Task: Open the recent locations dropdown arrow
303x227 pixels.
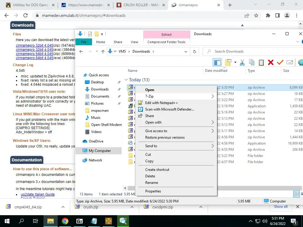Action: point(97,51)
